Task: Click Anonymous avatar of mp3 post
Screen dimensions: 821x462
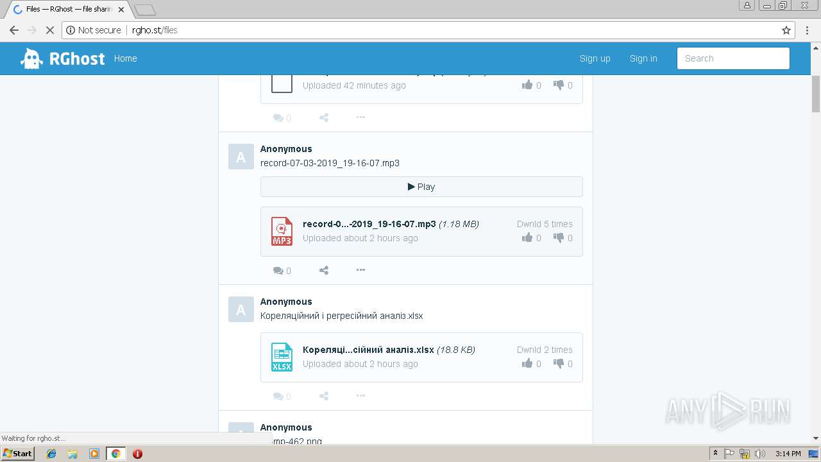Action: point(241,157)
